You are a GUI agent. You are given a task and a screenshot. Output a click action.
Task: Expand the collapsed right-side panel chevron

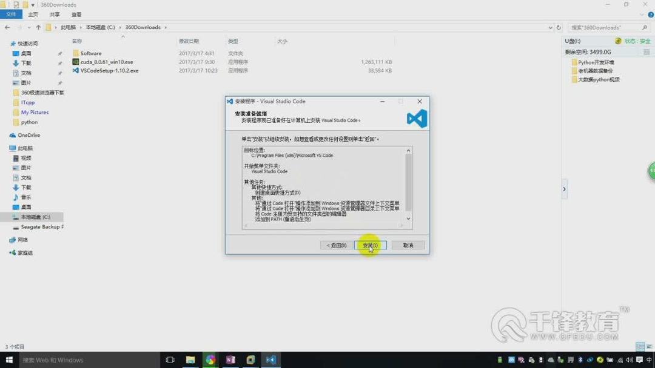point(565,188)
